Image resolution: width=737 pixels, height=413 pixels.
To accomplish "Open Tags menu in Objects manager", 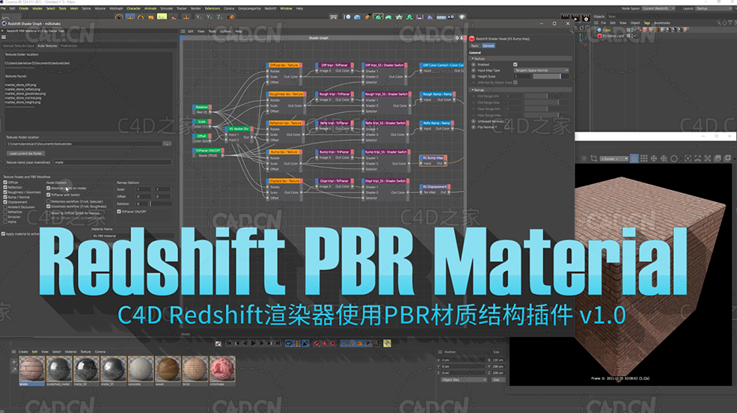I will pyautogui.click(x=647, y=23).
